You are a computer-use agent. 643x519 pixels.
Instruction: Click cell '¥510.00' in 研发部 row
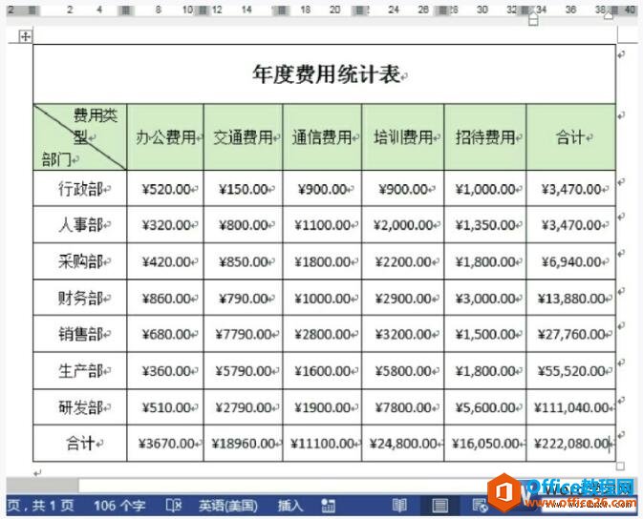pos(166,407)
